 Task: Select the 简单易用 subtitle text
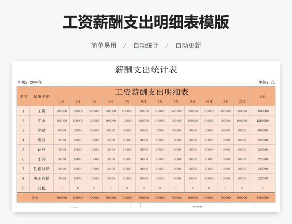104,46
